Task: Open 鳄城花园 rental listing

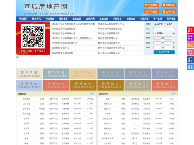Action: click(x=108, y=104)
